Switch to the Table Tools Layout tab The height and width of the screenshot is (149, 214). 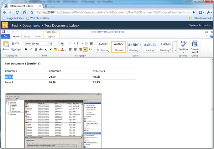point(51,36)
